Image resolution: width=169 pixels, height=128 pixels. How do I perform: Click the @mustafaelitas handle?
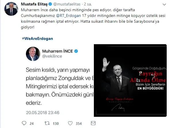67,4
